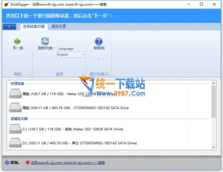Click the 物理磁盘 group header
Screen dimensions: 223x172
[x=17, y=83]
